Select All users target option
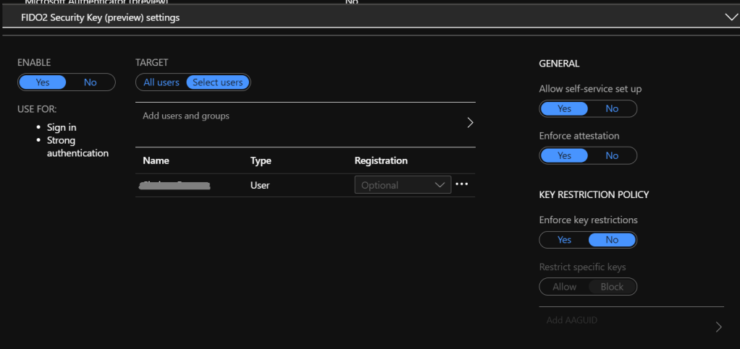 coord(161,82)
